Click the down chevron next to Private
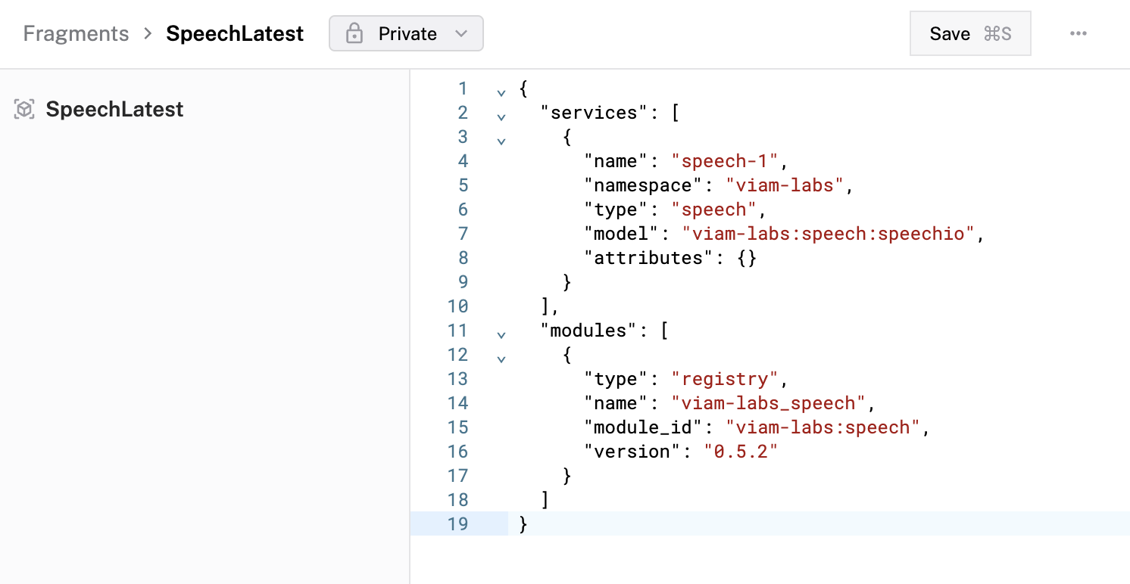 460,34
